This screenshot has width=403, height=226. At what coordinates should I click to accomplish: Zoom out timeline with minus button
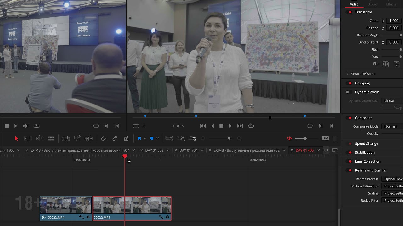203,138
